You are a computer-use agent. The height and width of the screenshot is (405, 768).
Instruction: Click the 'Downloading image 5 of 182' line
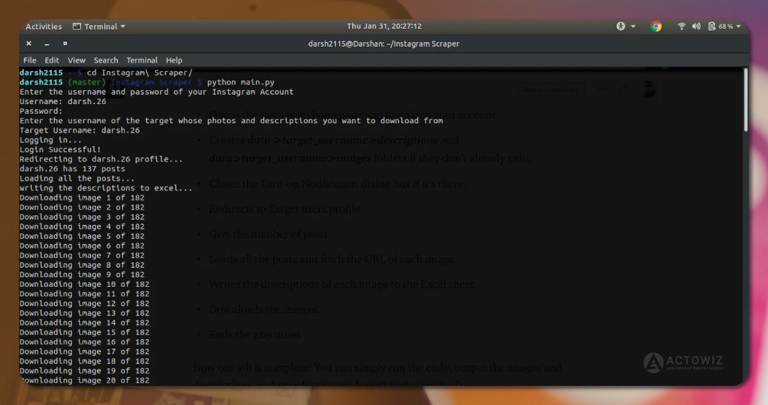pyautogui.click(x=82, y=236)
